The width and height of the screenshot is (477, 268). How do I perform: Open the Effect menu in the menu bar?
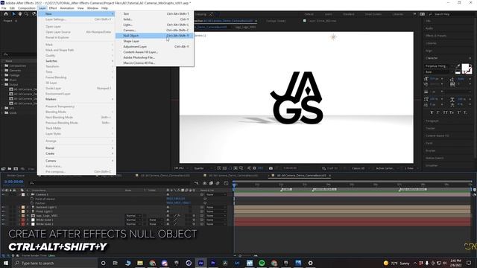point(53,8)
